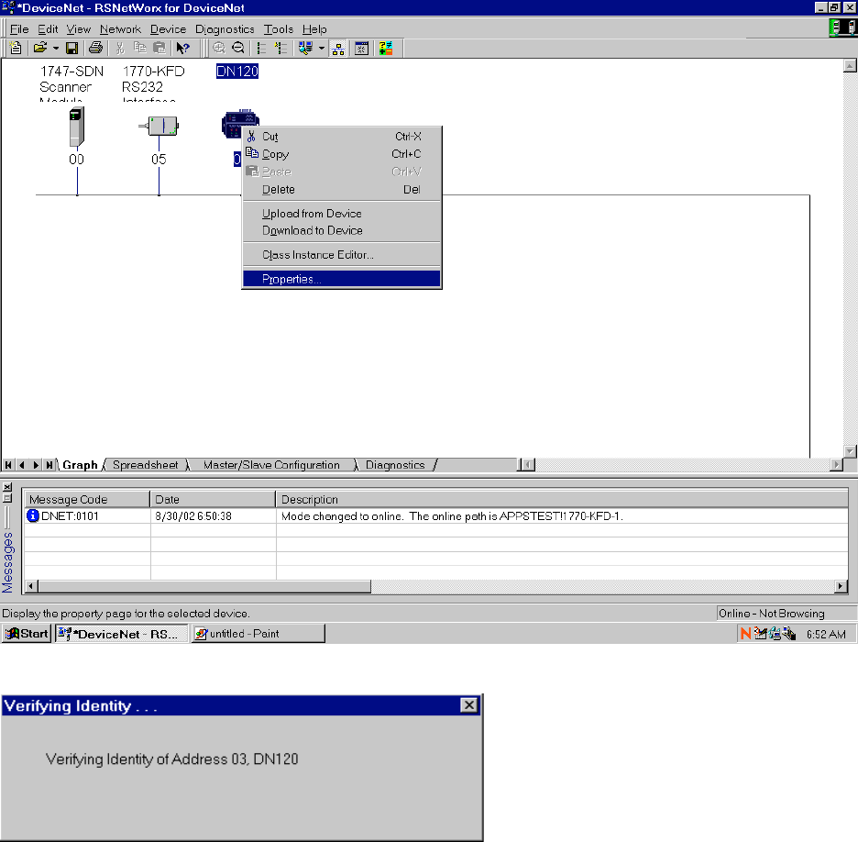The height and width of the screenshot is (842, 858).
Task: Open the Edit menu
Action: point(48,29)
